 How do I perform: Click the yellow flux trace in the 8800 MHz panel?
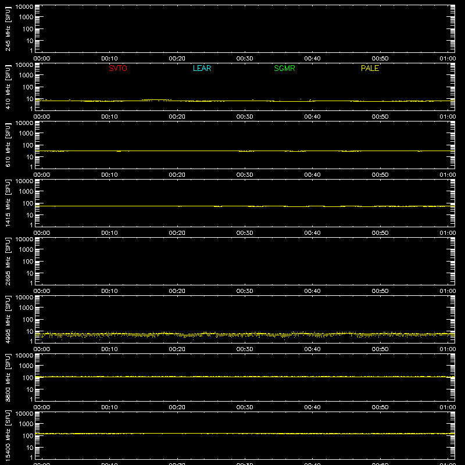pyautogui.click(x=245, y=377)
